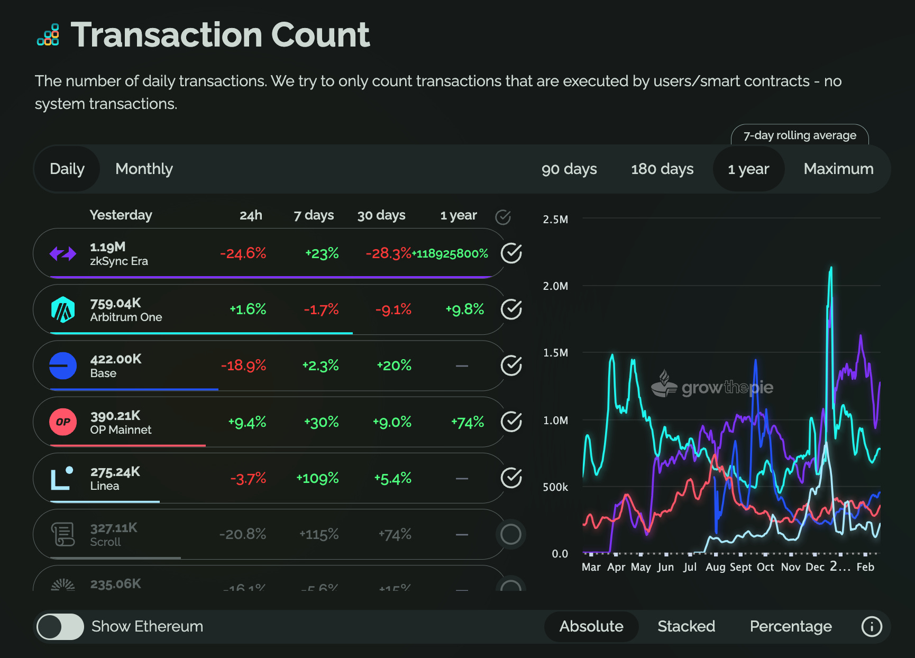Click Scroll's +115% 7 days change
This screenshot has height=658, width=915.
319,534
